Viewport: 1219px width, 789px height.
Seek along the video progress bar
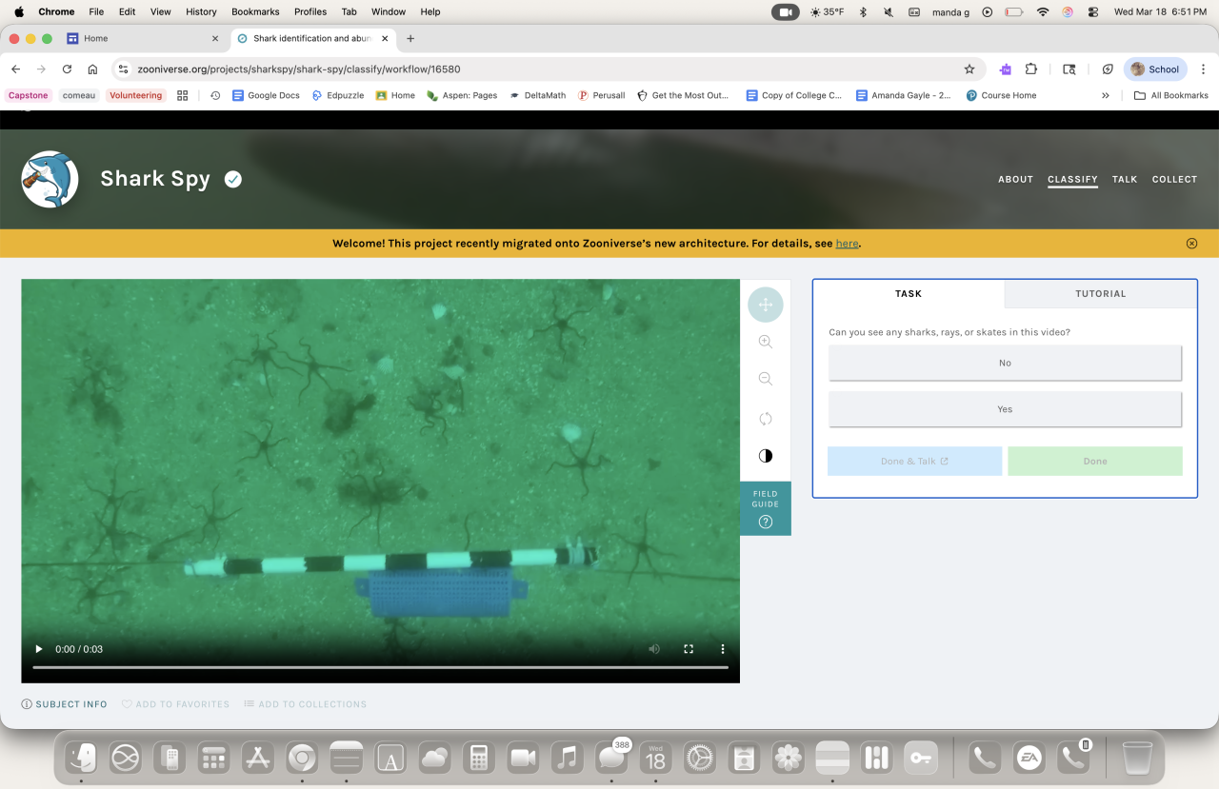pyautogui.click(x=381, y=667)
